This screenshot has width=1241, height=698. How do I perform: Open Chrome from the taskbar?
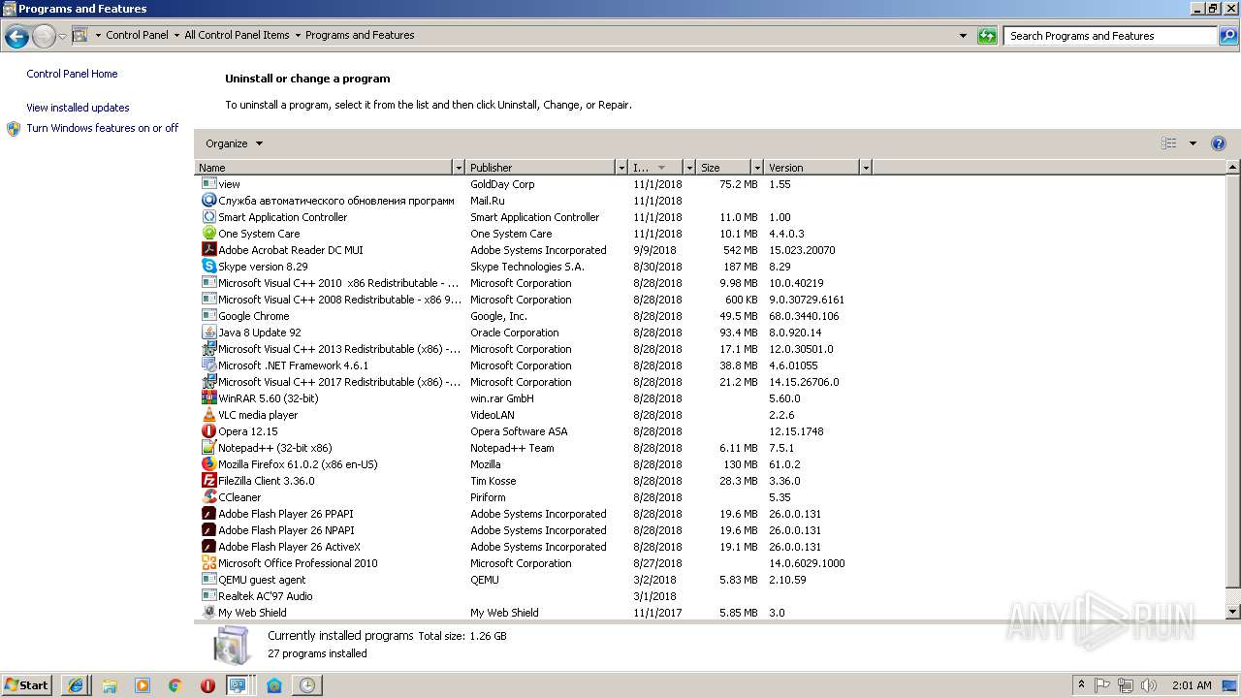pos(175,685)
